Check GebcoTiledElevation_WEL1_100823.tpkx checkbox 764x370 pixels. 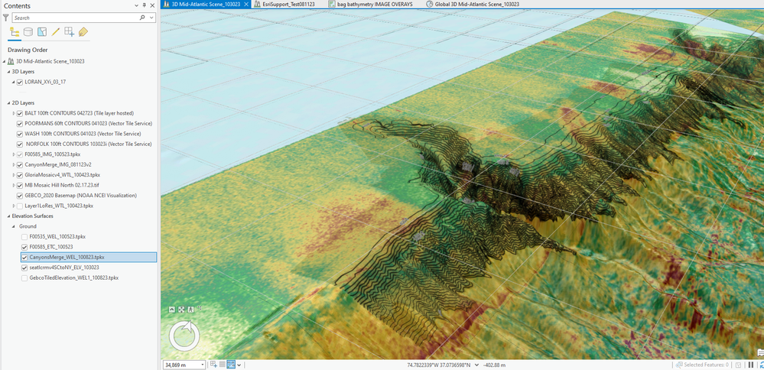click(24, 277)
